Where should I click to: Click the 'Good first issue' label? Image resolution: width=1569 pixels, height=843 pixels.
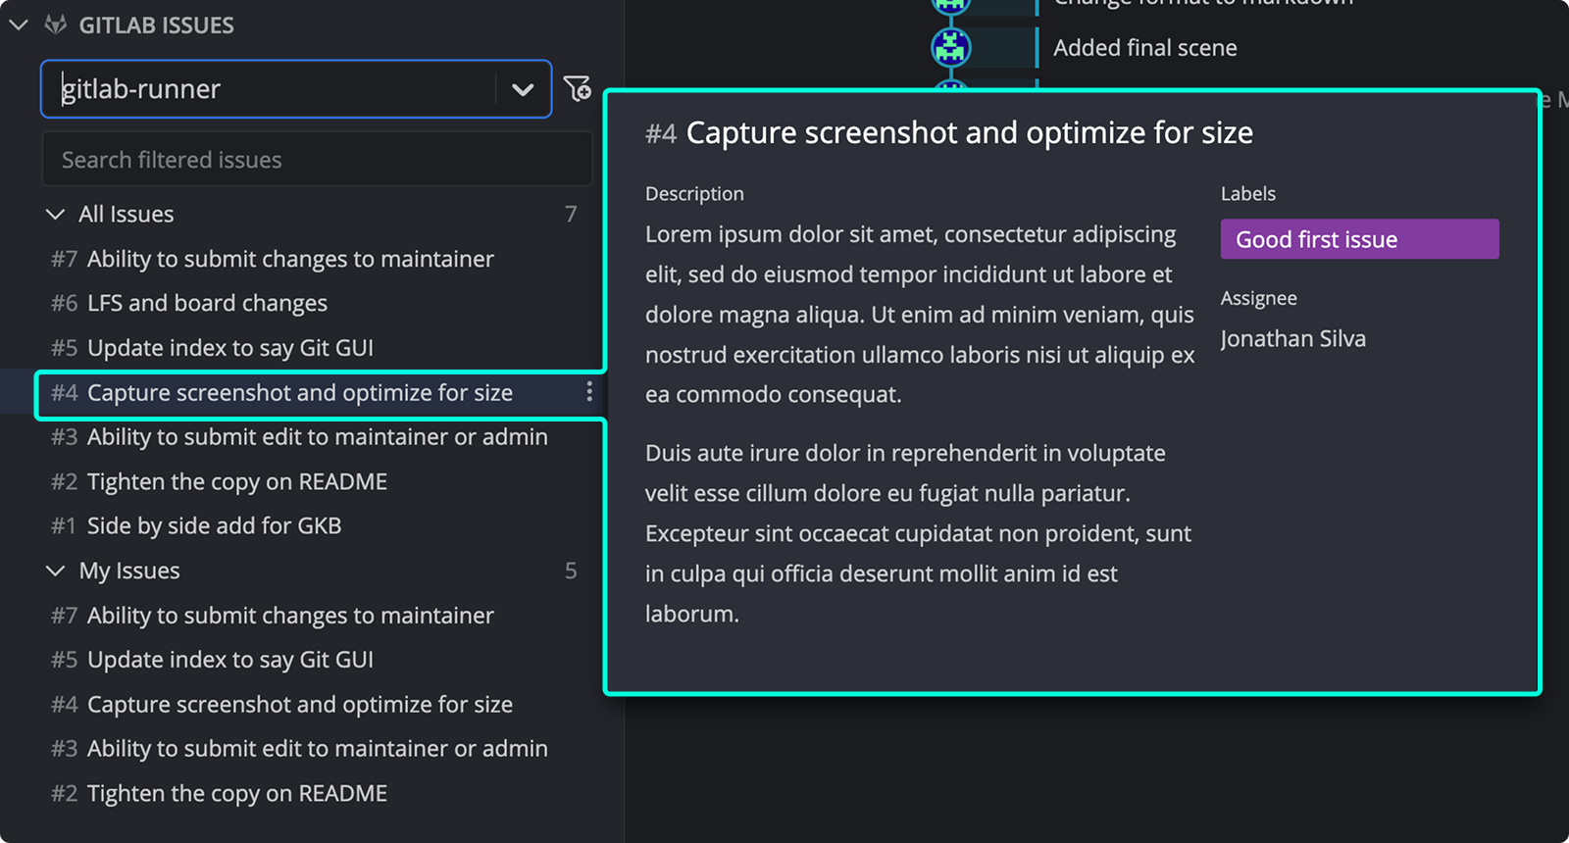[x=1358, y=238]
